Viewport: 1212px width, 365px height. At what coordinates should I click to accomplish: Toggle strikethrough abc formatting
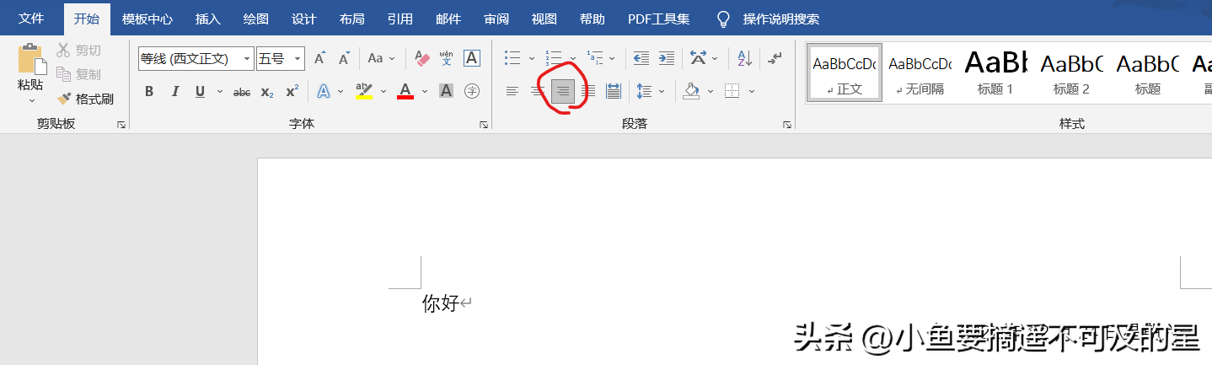[x=242, y=91]
